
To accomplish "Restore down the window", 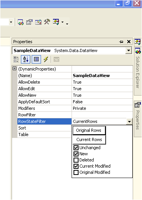I will (x=128, y=3).
